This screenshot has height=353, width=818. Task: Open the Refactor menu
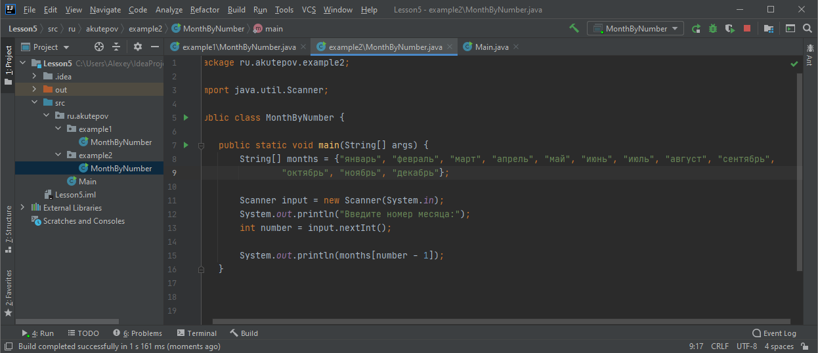[x=205, y=10]
